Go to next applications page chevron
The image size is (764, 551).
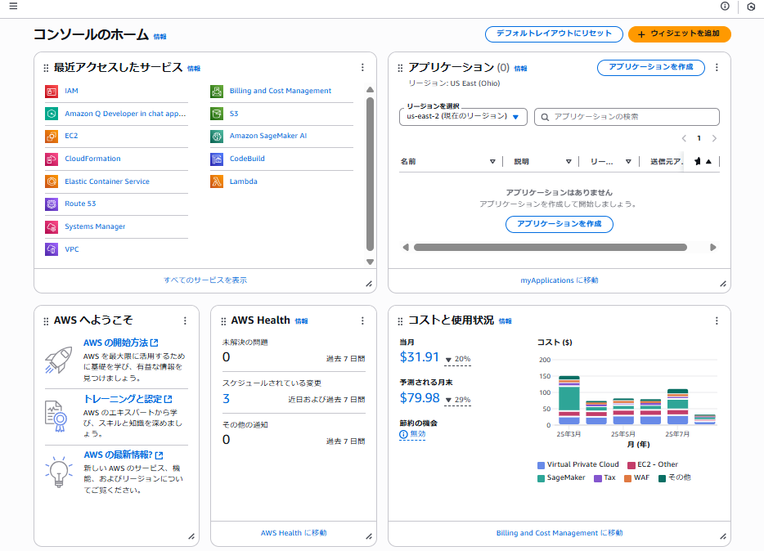714,139
